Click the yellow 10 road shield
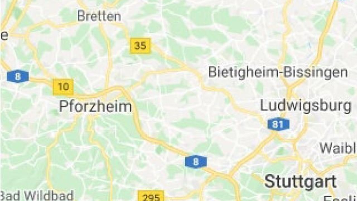 (63, 87)
